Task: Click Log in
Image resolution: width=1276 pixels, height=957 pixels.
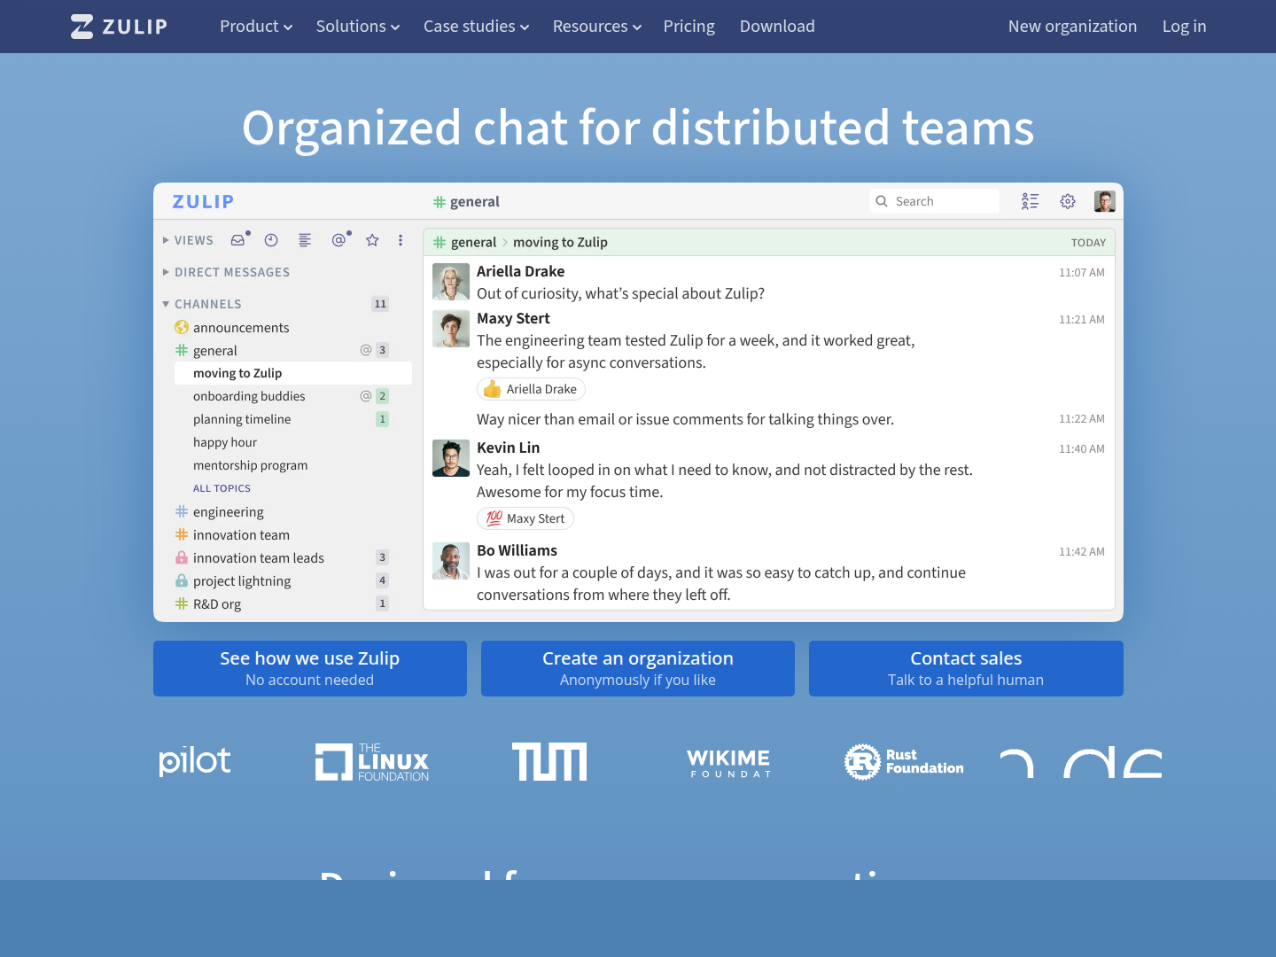Action: 1184,27
